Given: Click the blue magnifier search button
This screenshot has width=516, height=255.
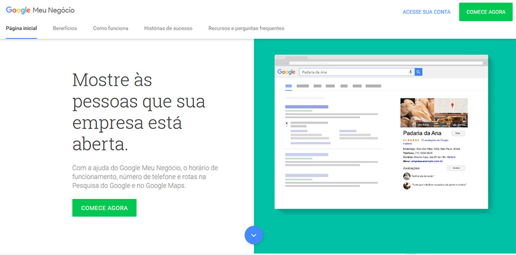Looking at the screenshot, I should [419, 72].
